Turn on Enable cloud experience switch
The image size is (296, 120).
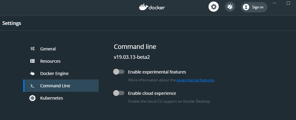(119, 93)
